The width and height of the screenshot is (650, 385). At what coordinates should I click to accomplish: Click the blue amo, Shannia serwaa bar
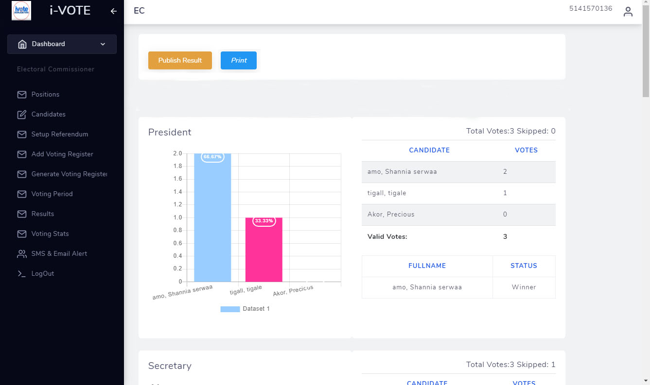212,218
